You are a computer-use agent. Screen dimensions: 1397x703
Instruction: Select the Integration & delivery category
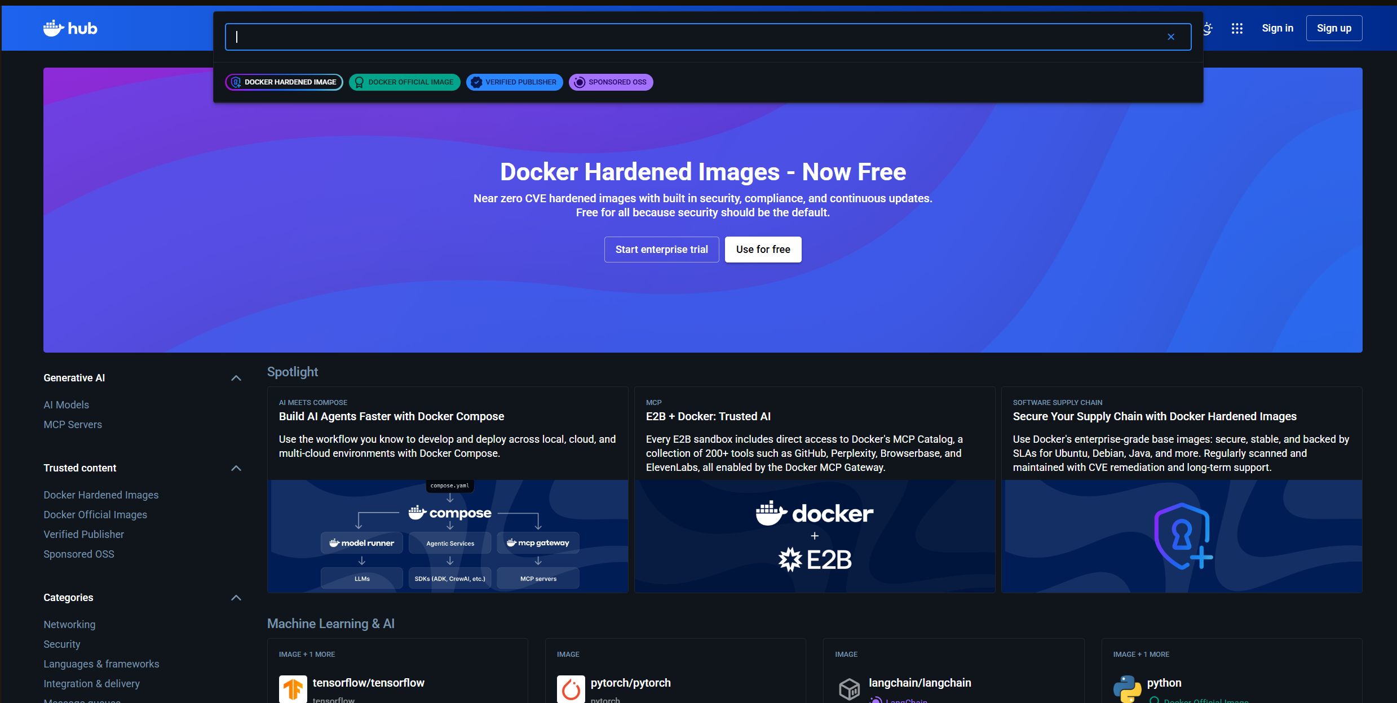(92, 684)
